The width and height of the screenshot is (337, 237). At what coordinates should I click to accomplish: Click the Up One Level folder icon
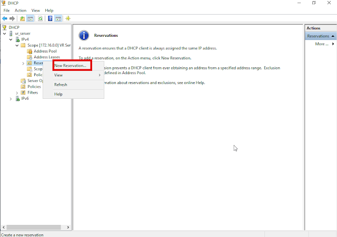(22, 18)
